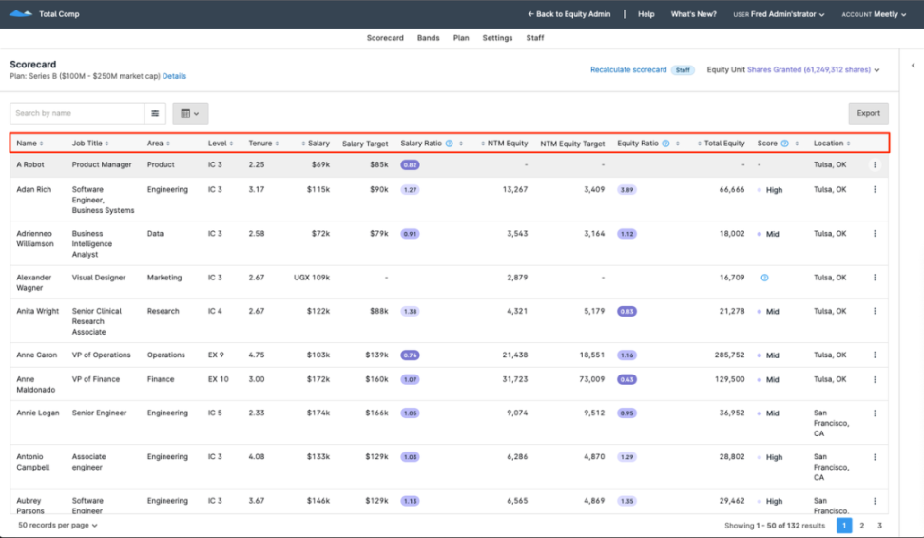Viewport: 924px width, 538px height.
Task: Expand the 50 records per page selector
Action: (58, 525)
